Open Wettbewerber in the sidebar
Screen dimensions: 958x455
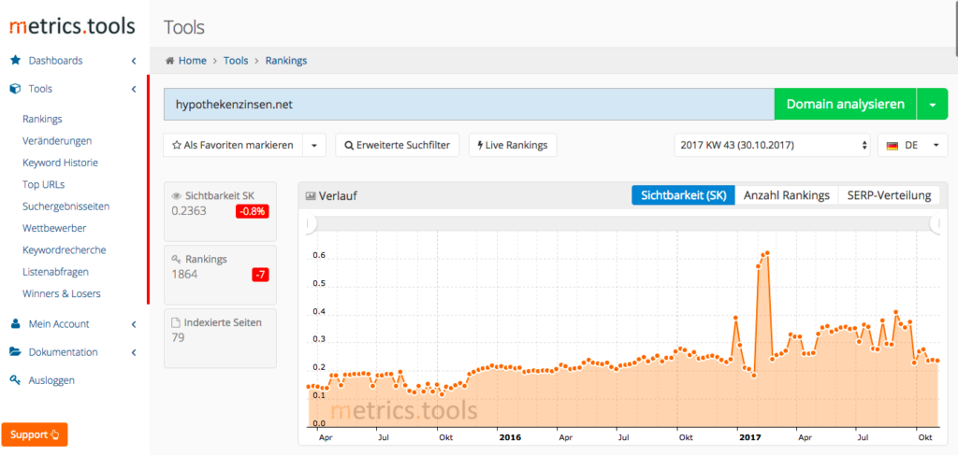point(54,228)
